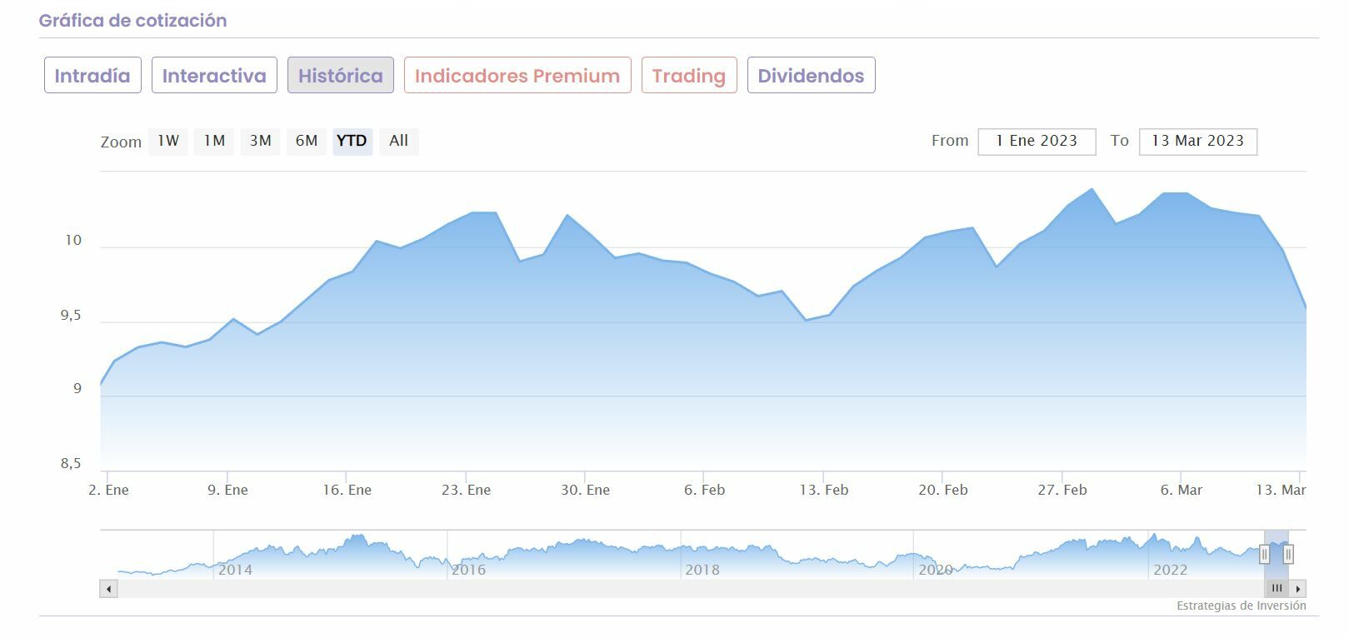Open the Intradía chart tab
Viewport: 1349px width, 638px height.
point(92,76)
